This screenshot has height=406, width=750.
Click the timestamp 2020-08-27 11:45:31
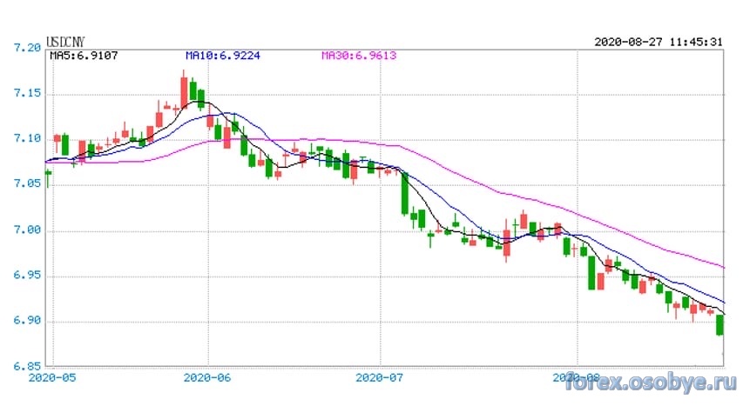(x=659, y=42)
